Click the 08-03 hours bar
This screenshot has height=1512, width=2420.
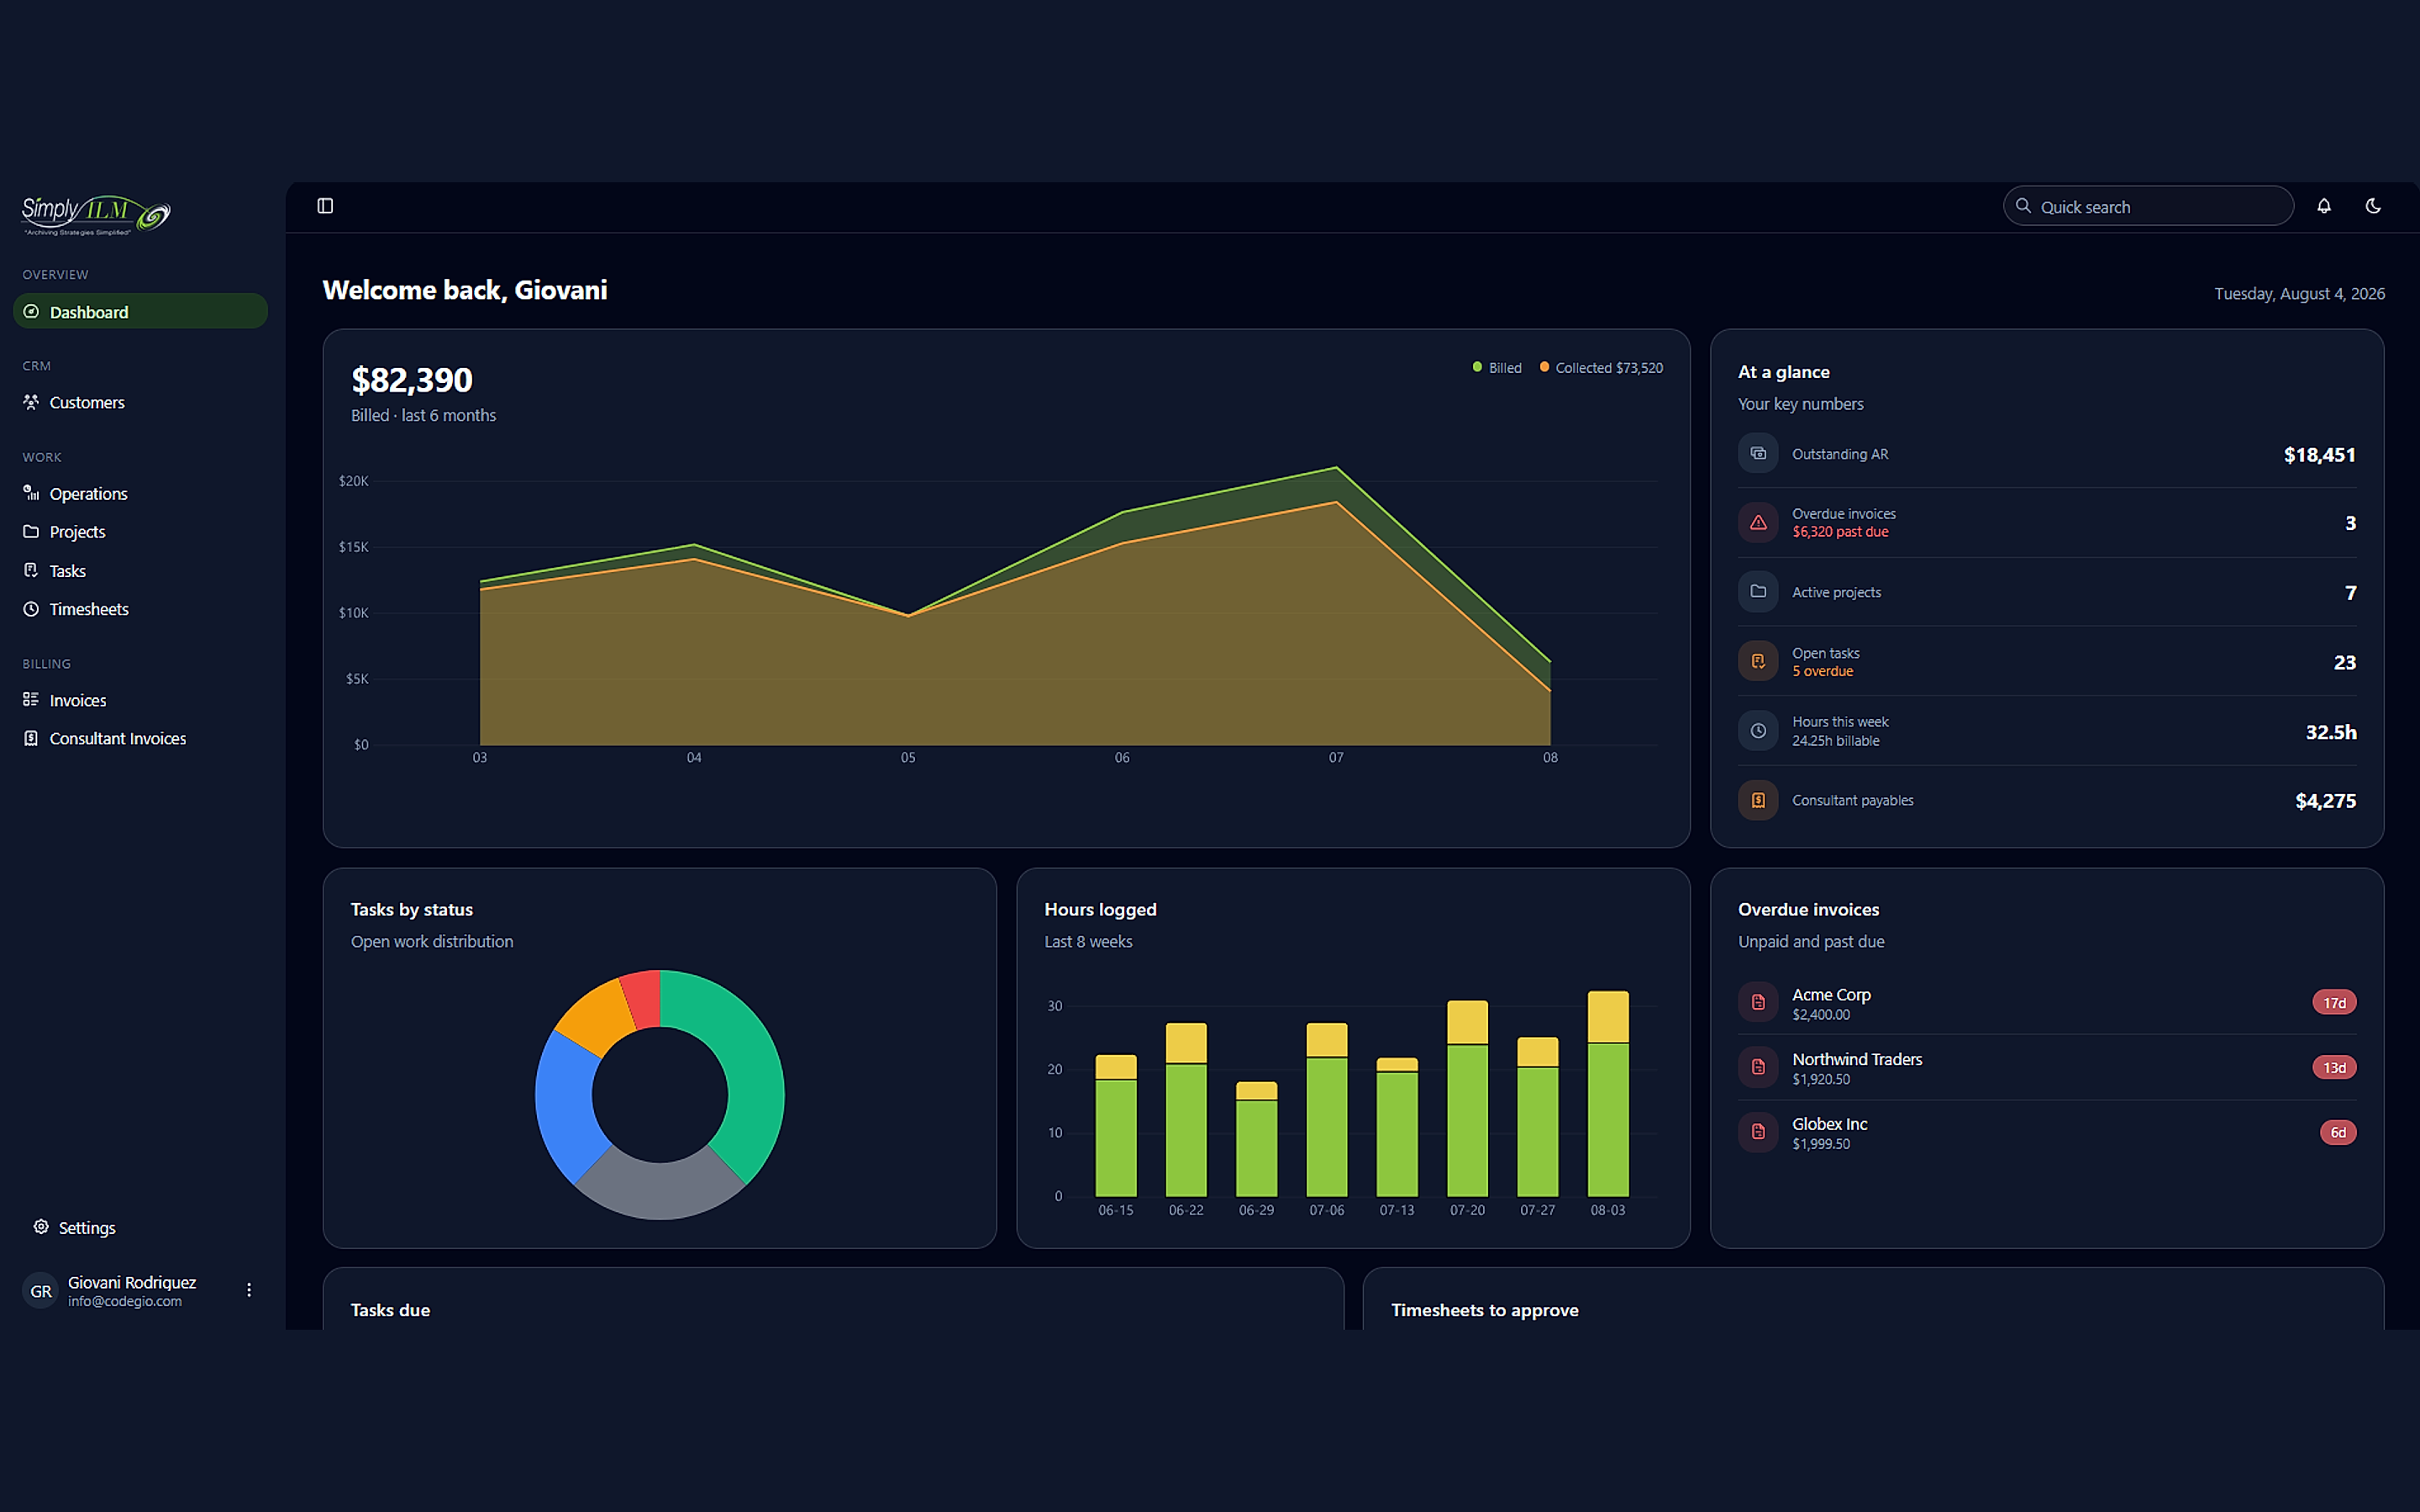point(1608,1094)
